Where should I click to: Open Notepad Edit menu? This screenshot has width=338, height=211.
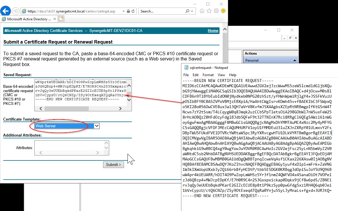196,75
